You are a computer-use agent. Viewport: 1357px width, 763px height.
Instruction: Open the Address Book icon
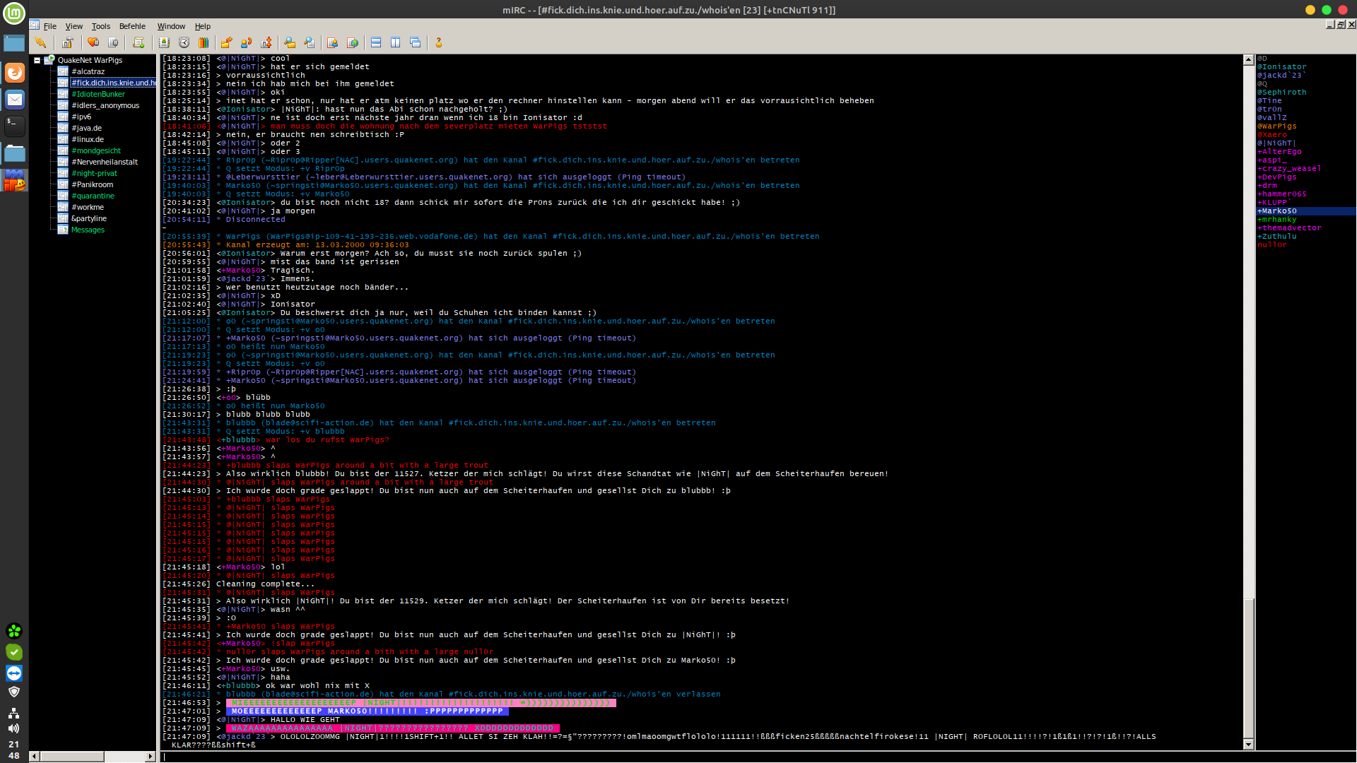[x=164, y=42]
